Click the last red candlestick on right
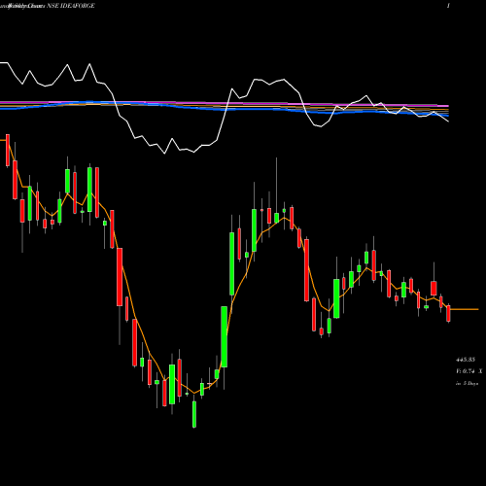Screen dimensions: 486x486 click(448, 313)
